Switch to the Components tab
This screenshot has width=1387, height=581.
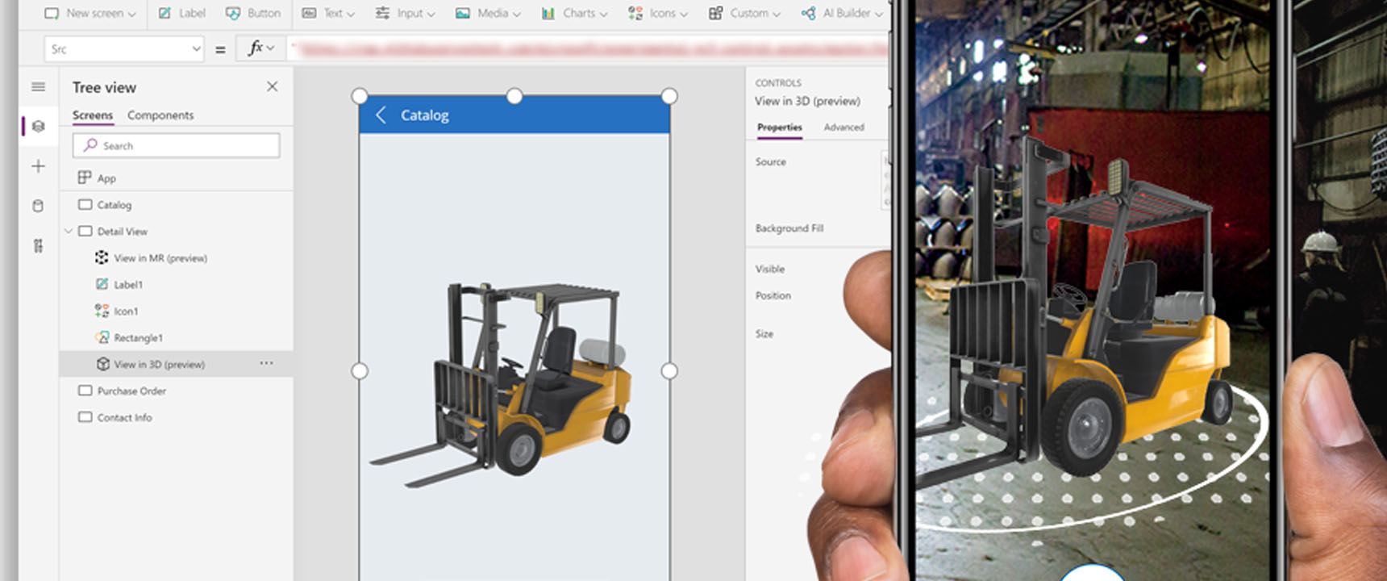click(x=160, y=115)
